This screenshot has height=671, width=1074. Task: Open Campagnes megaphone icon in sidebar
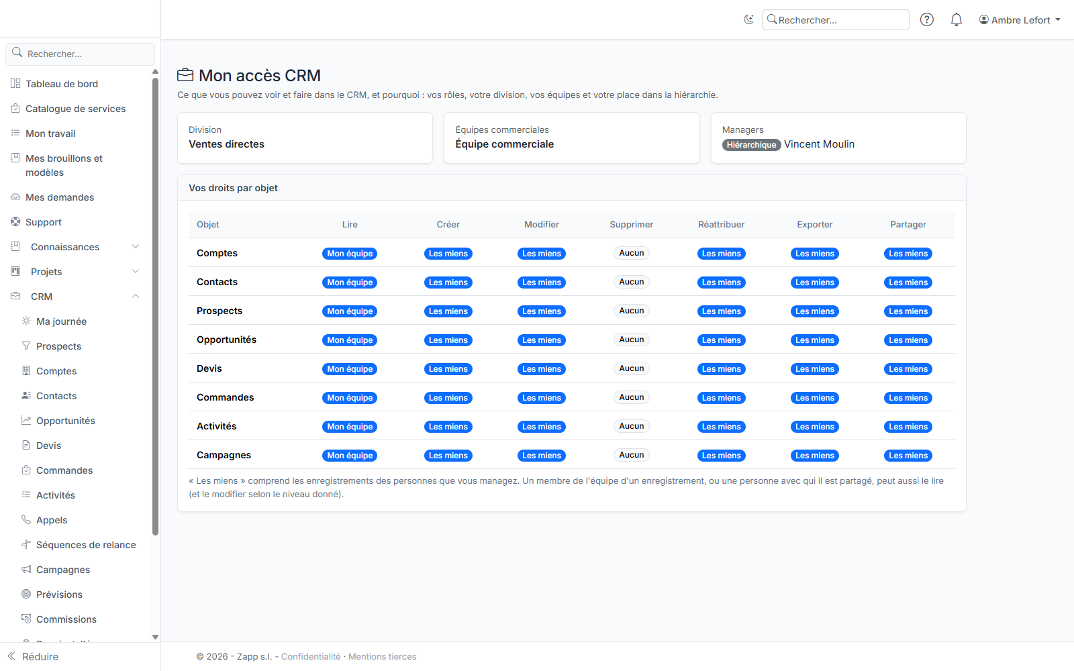coord(26,569)
